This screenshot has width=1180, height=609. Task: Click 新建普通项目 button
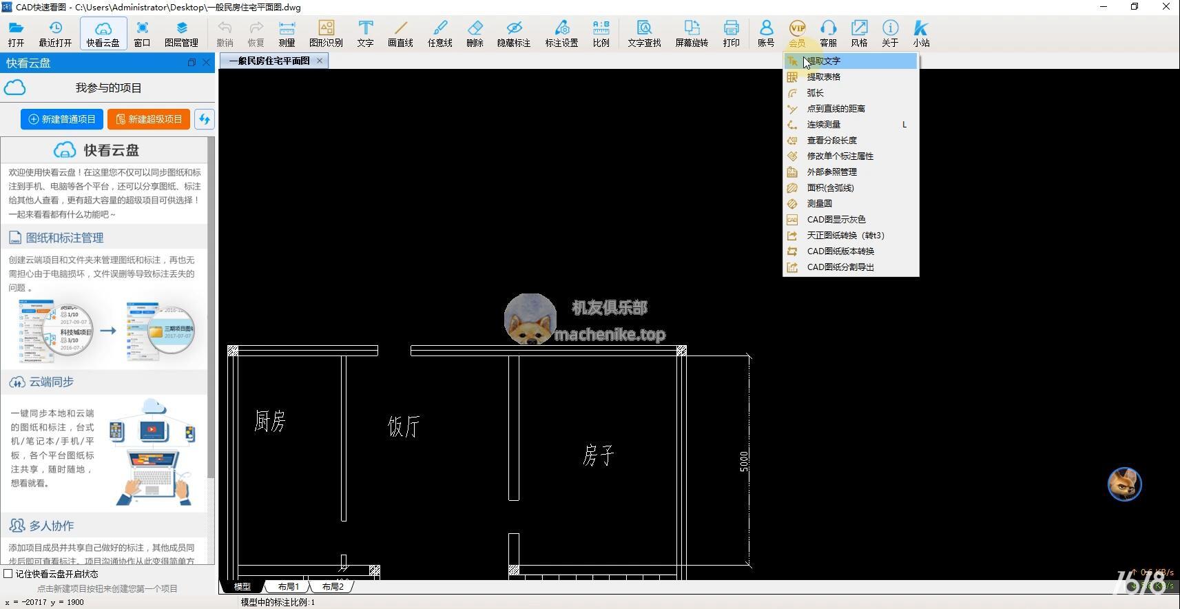(x=62, y=119)
